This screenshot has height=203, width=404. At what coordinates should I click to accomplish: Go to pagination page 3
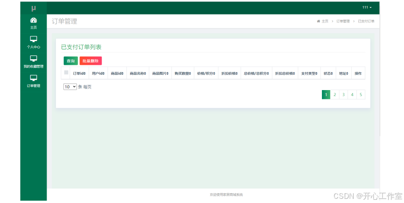click(x=343, y=95)
